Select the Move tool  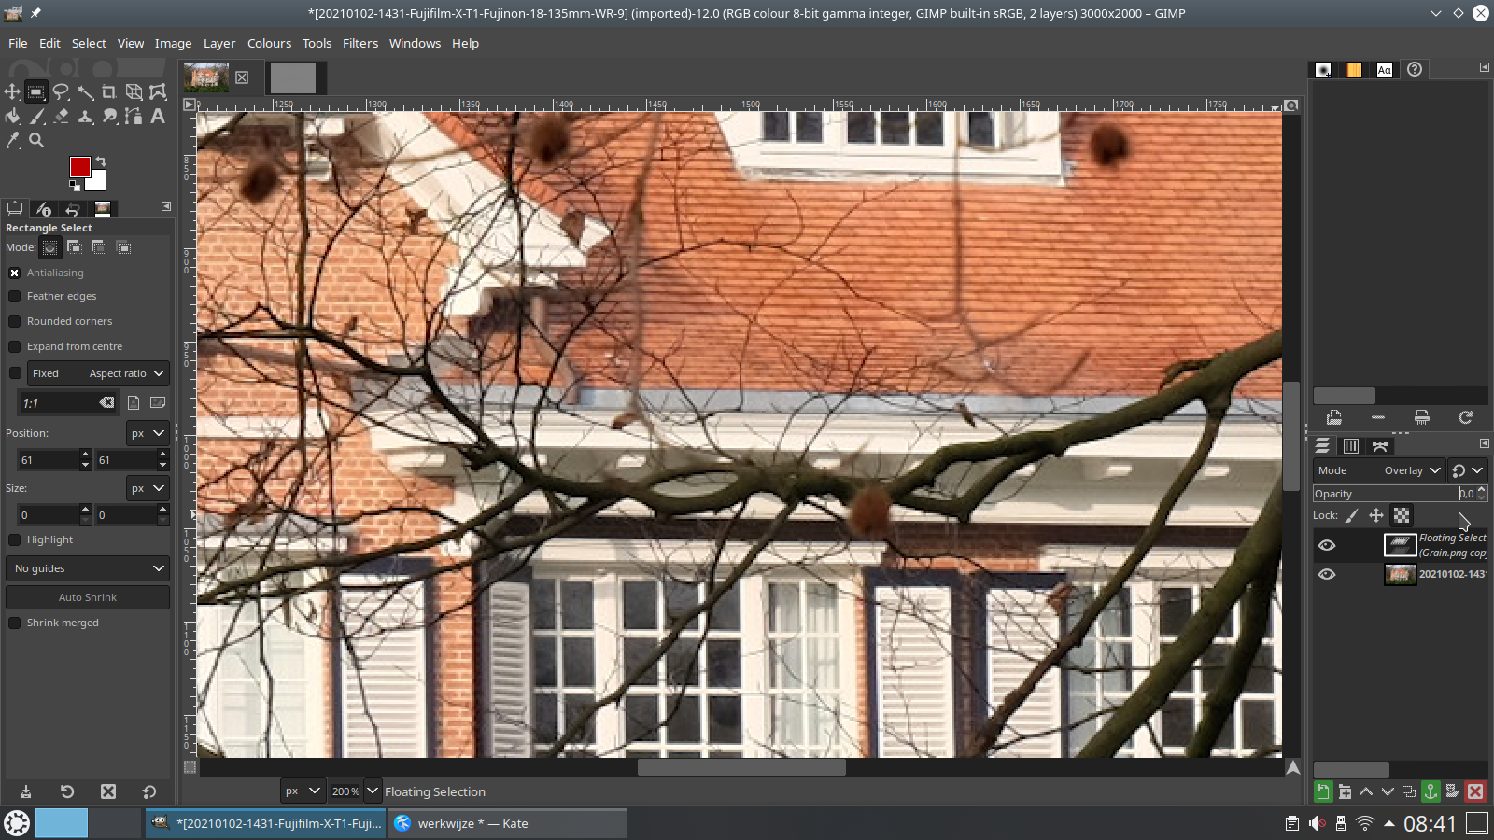12,91
